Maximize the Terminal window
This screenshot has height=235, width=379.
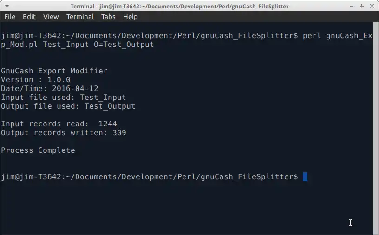(x=361, y=6)
